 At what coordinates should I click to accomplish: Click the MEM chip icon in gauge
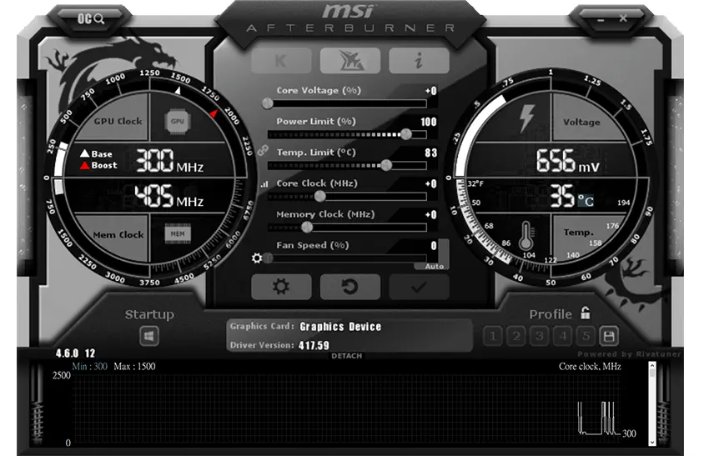pyautogui.click(x=178, y=233)
